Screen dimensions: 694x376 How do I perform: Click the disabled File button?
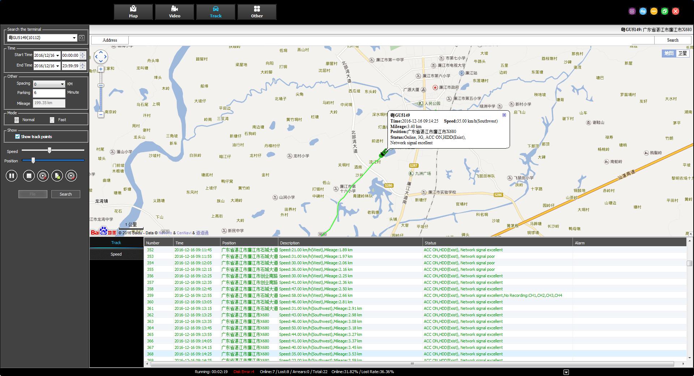coord(33,194)
